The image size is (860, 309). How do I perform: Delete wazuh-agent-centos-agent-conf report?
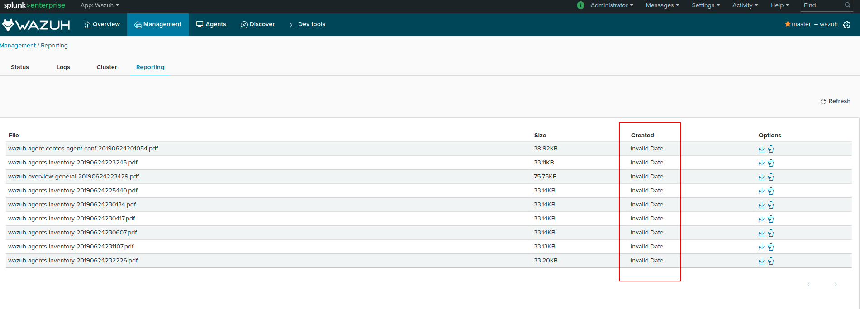(771, 149)
